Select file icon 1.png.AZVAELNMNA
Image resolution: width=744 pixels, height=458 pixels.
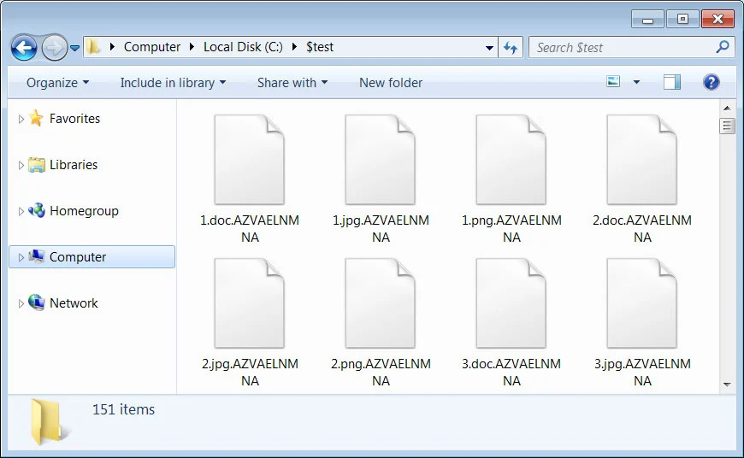[511, 159]
